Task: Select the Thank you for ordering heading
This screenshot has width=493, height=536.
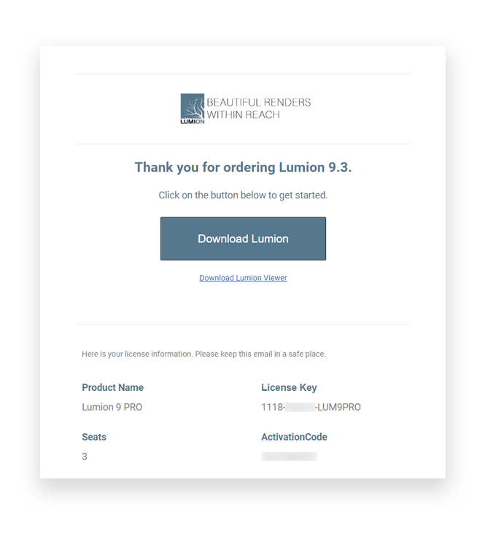Action: [x=243, y=168]
